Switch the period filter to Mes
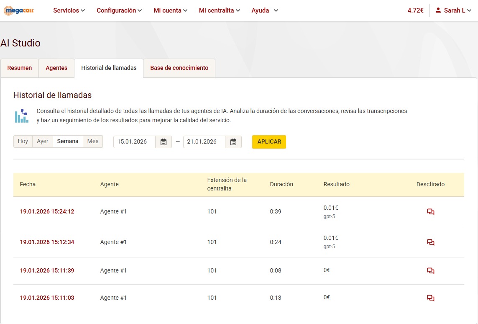478x324 pixels. pos(93,141)
